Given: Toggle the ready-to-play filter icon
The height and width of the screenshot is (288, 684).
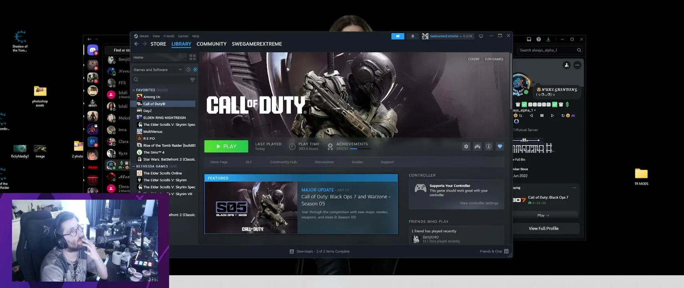Looking at the screenshot, I should (195, 70).
